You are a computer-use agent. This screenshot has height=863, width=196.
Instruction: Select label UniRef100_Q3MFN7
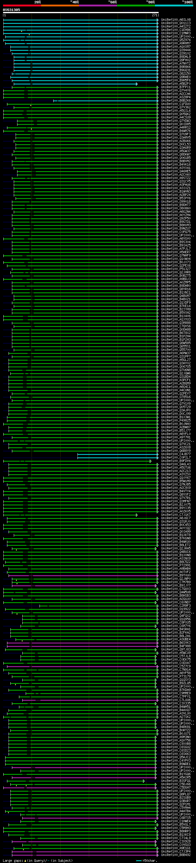pyautogui.click(x=175, y=501)
